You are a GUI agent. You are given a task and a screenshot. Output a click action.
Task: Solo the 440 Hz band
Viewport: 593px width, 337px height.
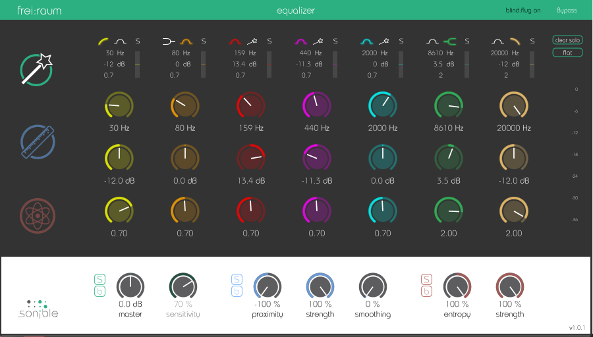coord(335,41)
